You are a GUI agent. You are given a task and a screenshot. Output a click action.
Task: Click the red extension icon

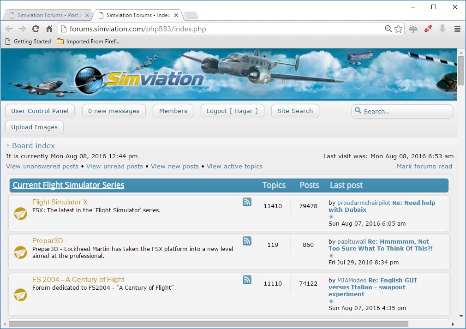click(428, 29)
